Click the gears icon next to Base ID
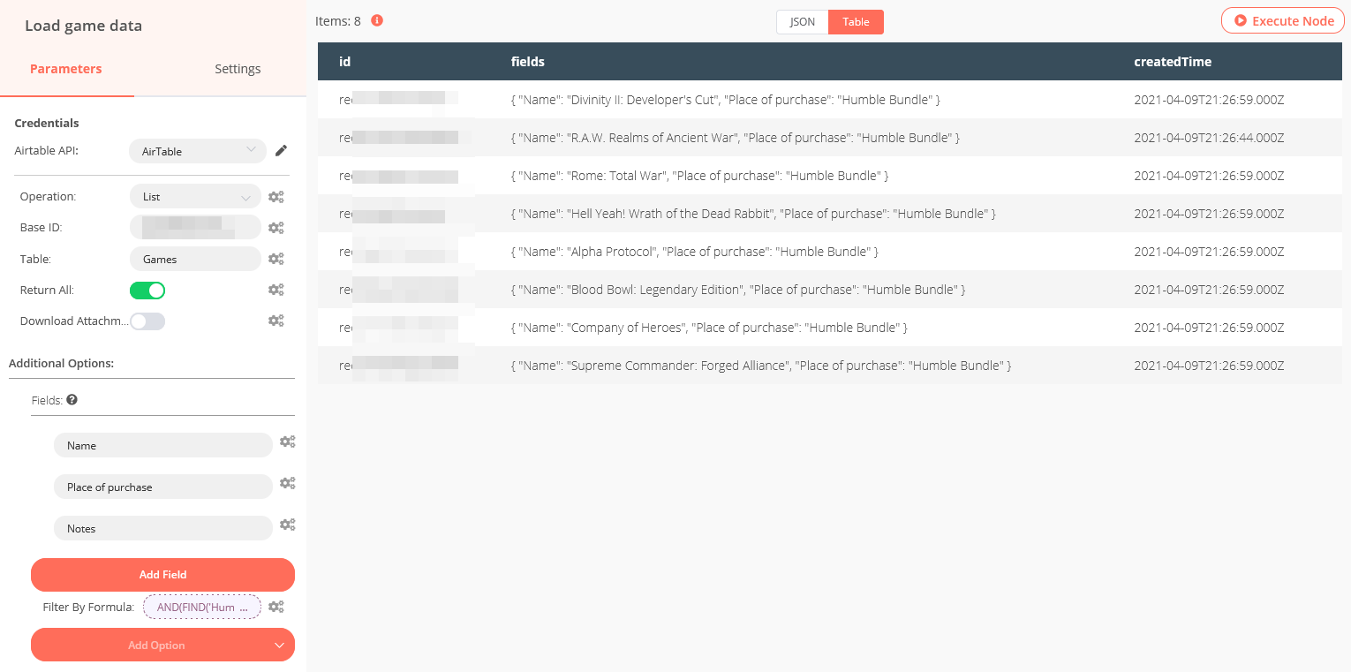The image size is (1351, 672). [x=276, y=228]
